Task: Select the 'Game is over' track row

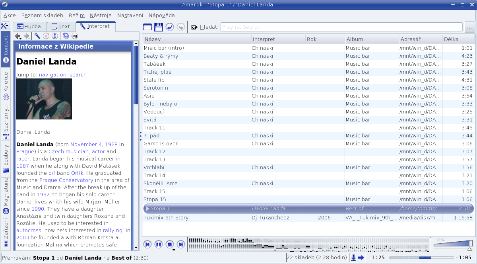Action: (x=308, y=143)
